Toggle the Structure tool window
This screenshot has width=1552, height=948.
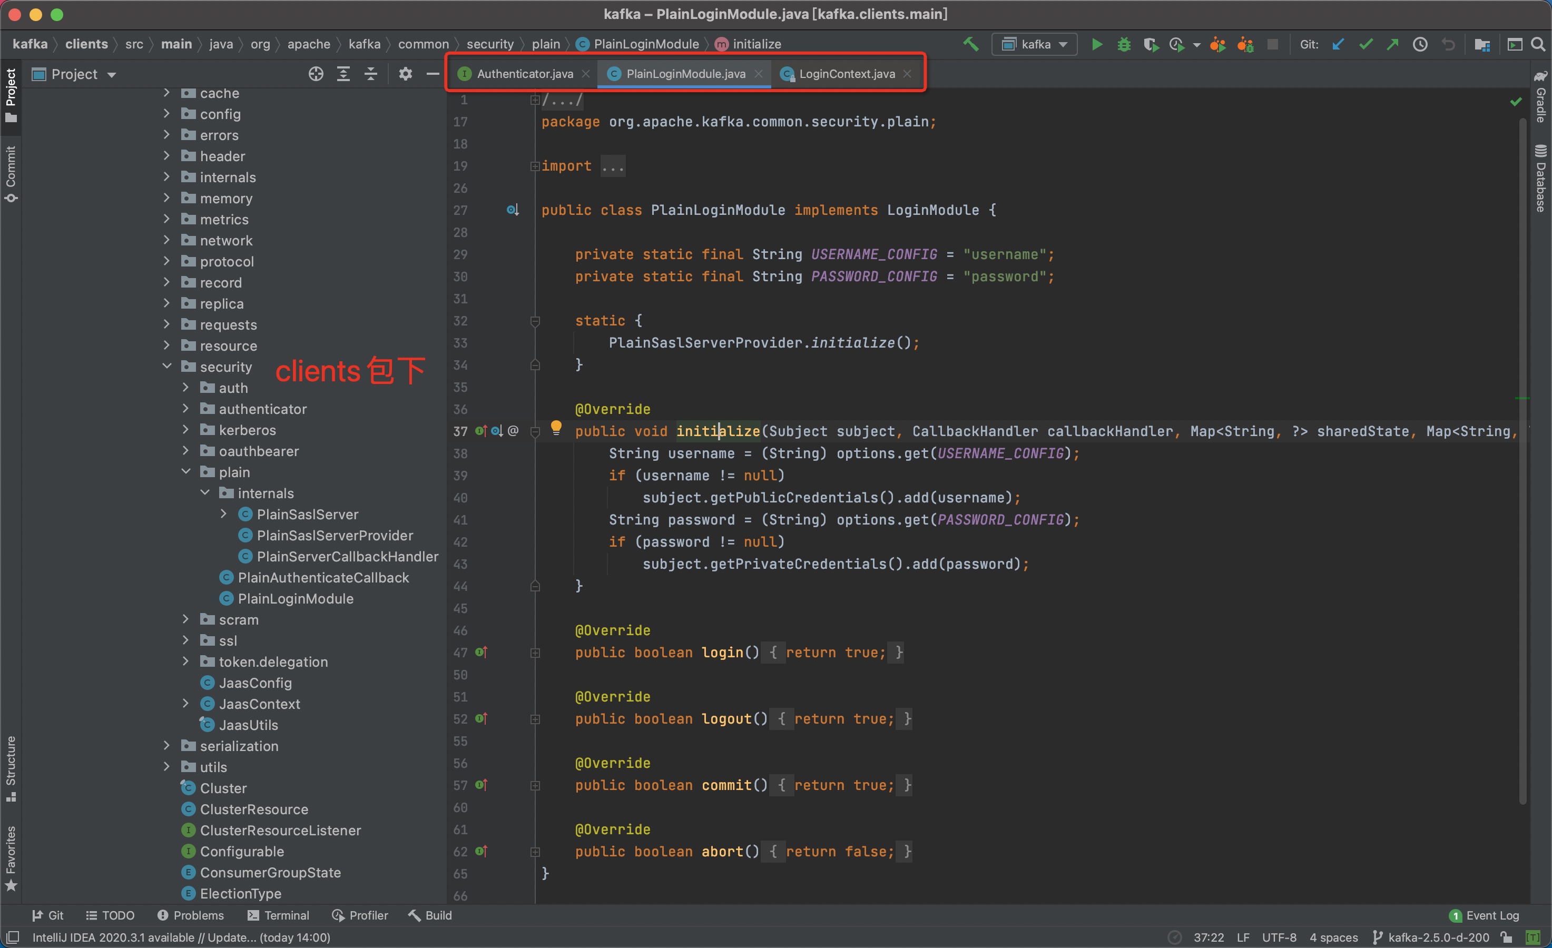(x=11, y=767)
